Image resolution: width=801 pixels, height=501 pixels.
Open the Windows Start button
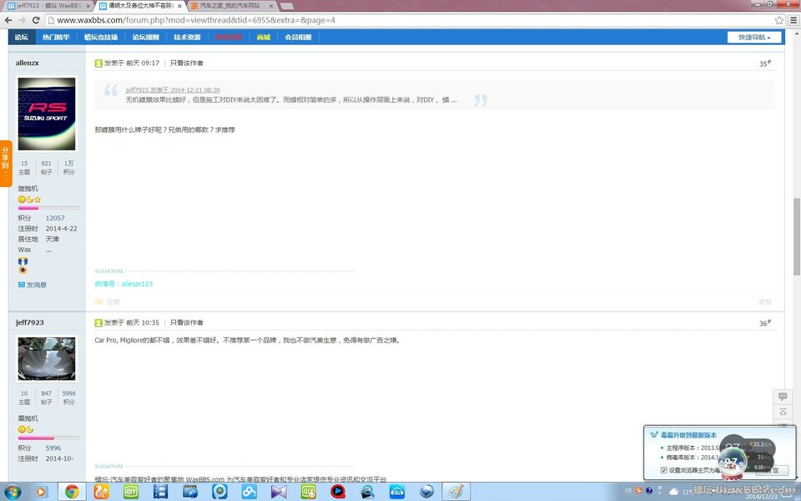pos(13,492)
